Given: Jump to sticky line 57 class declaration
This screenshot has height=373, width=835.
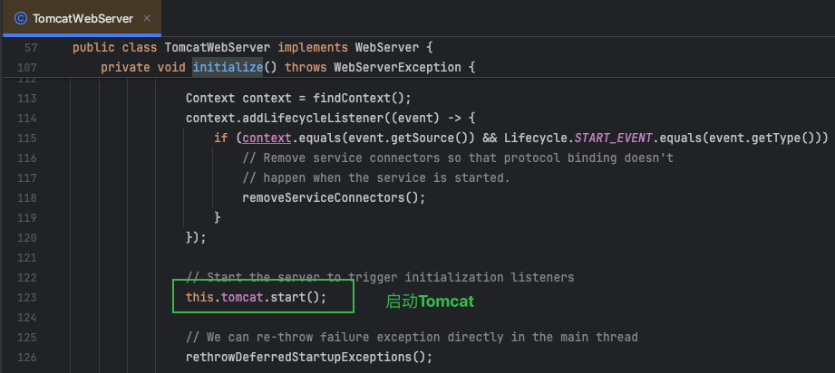Looking at the screenshot, I should (x=254, y=47).
